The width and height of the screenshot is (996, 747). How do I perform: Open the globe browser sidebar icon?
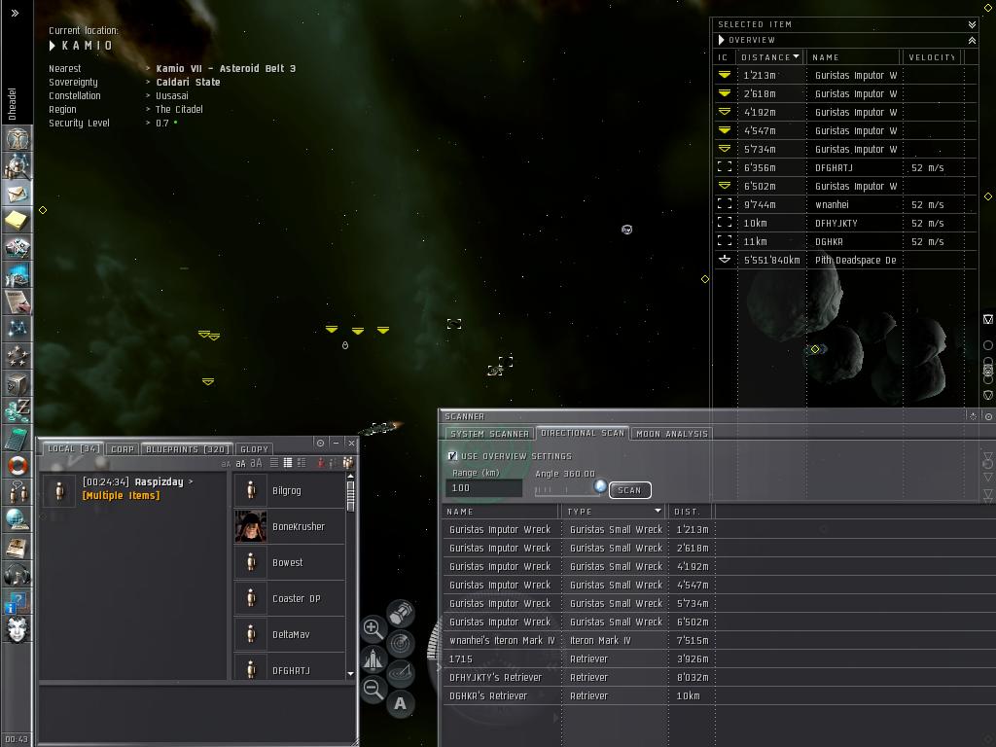18,519
